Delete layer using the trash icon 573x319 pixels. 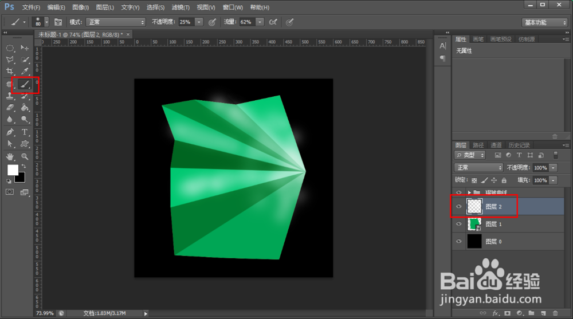(555, 313)
